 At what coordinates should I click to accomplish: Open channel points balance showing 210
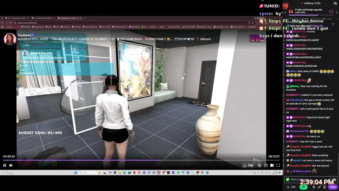click(x=291, y=187)
